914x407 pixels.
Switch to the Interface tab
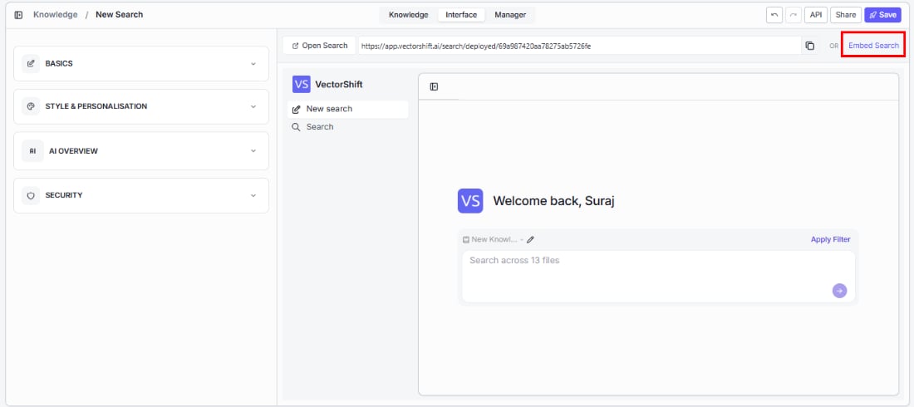461,15
